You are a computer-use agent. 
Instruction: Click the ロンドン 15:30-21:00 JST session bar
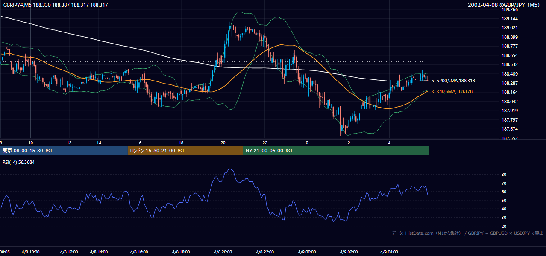[x=185, y=151]
